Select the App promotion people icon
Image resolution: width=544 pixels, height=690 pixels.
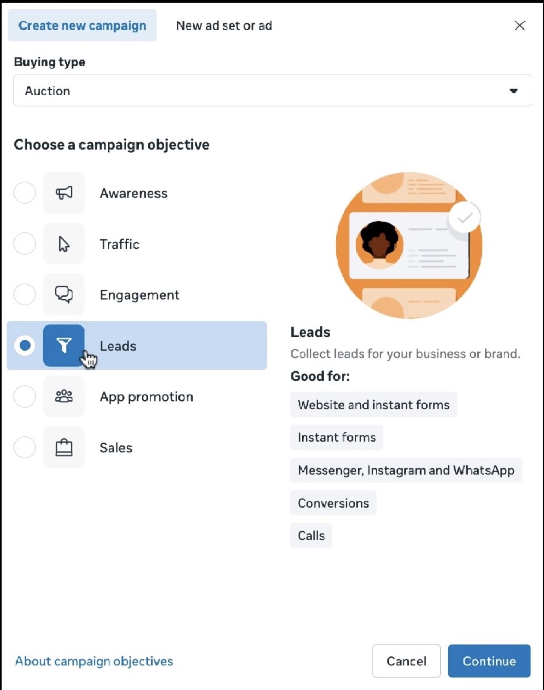[x=64, y=396]
